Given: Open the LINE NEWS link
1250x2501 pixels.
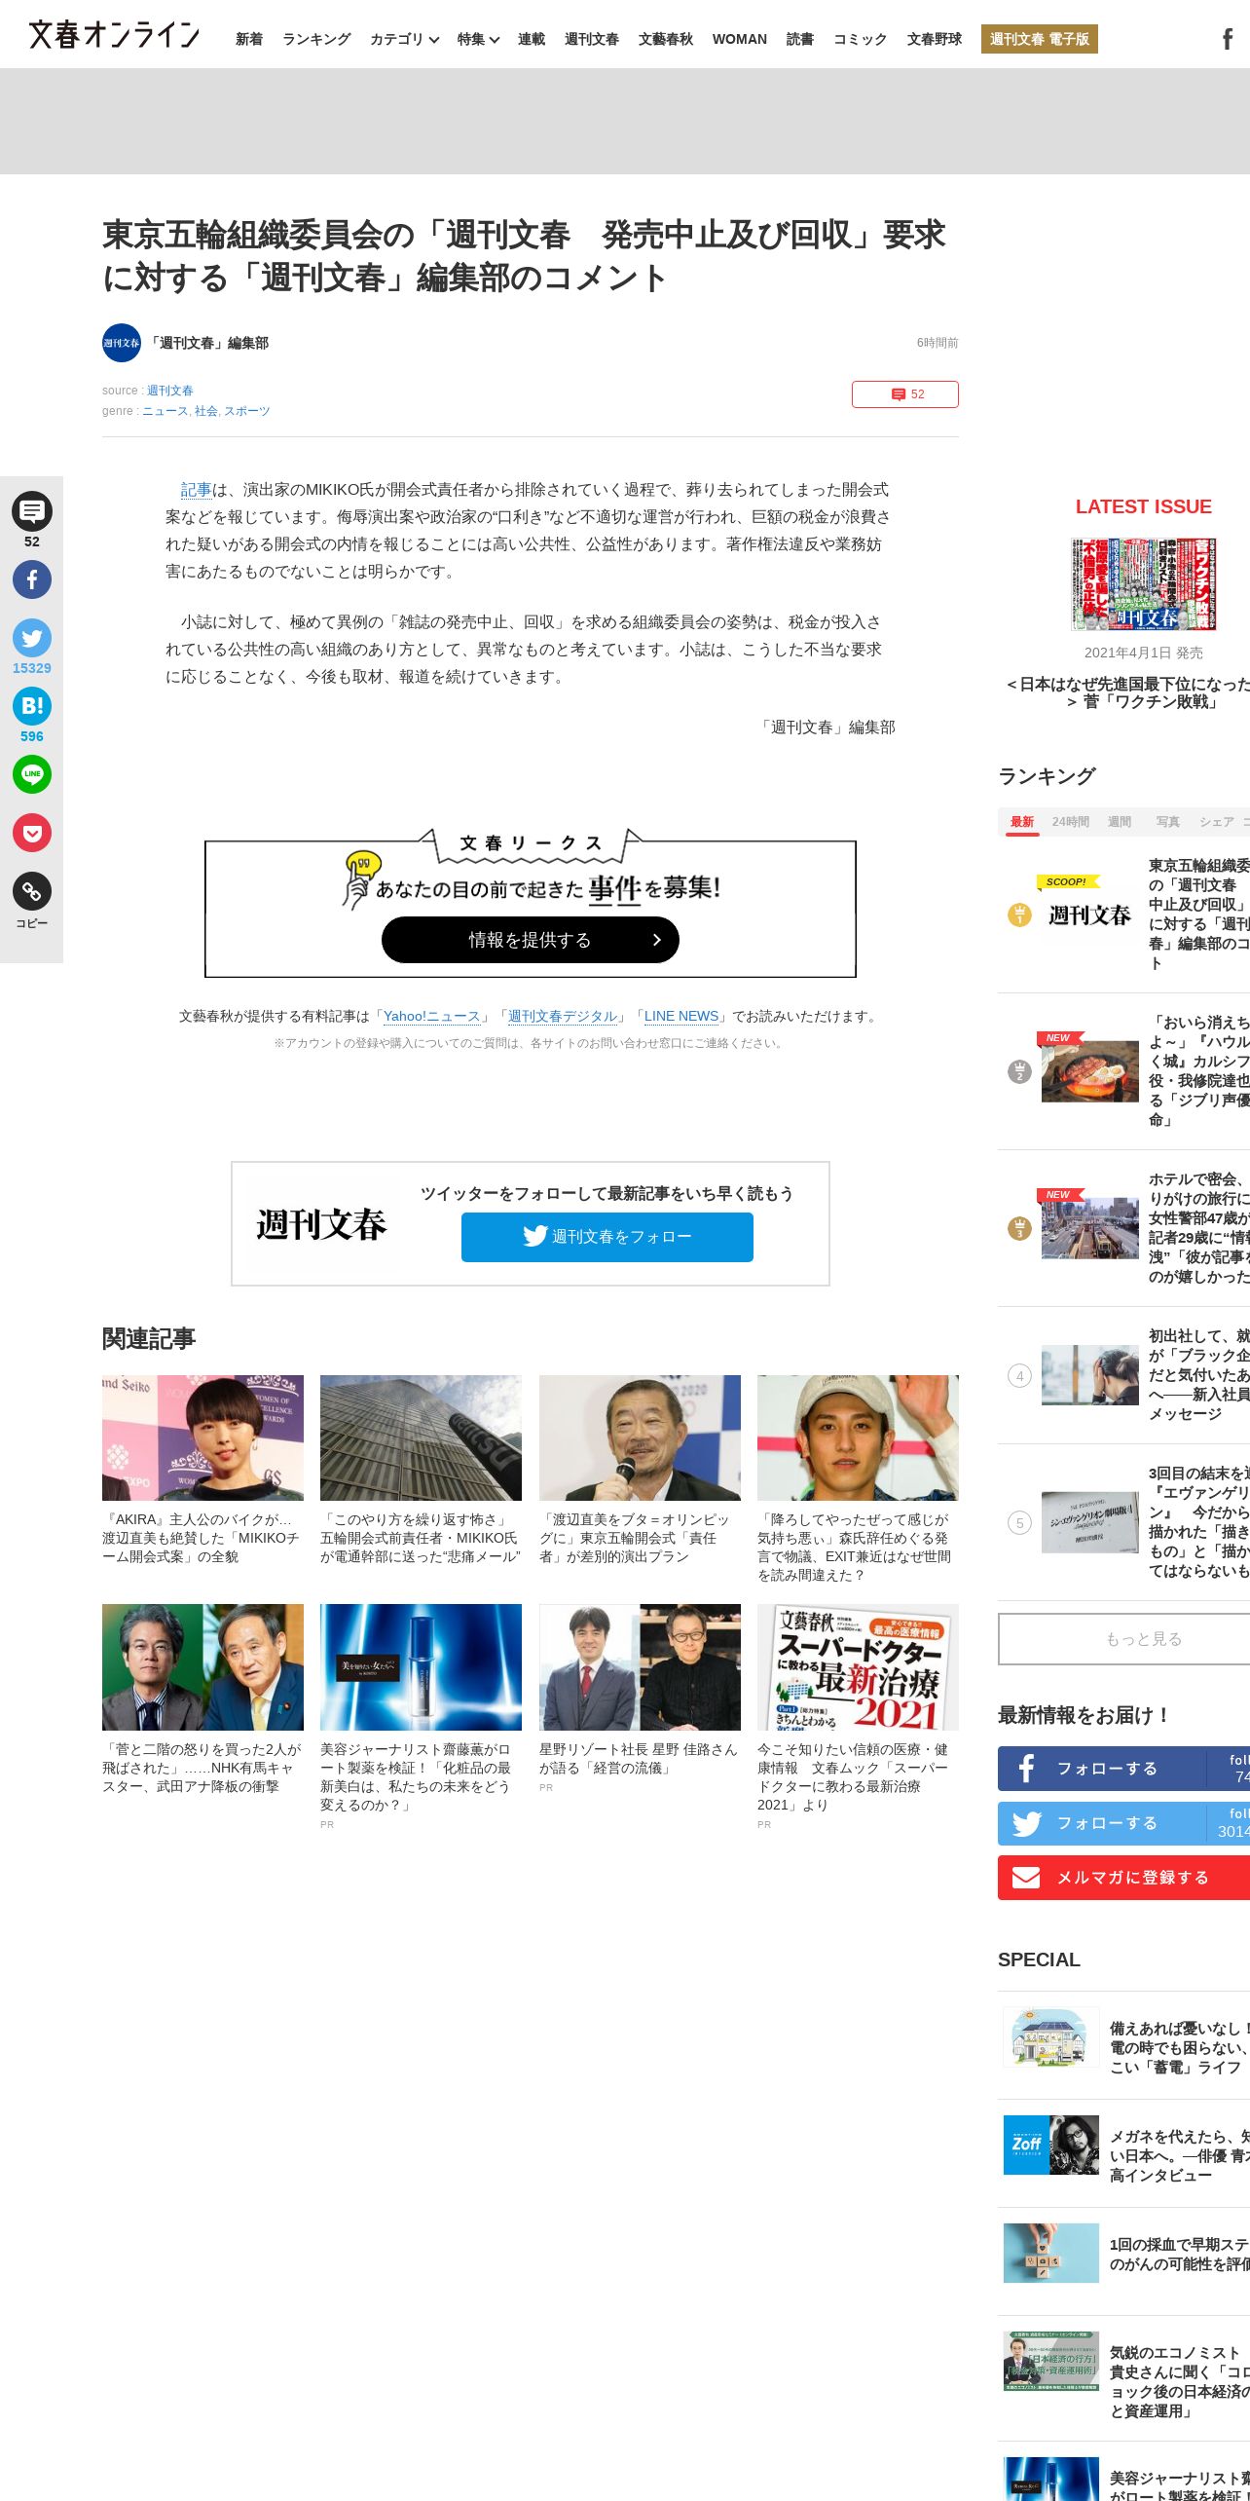Looking at the screenshot, I should tap(681, 1016).
